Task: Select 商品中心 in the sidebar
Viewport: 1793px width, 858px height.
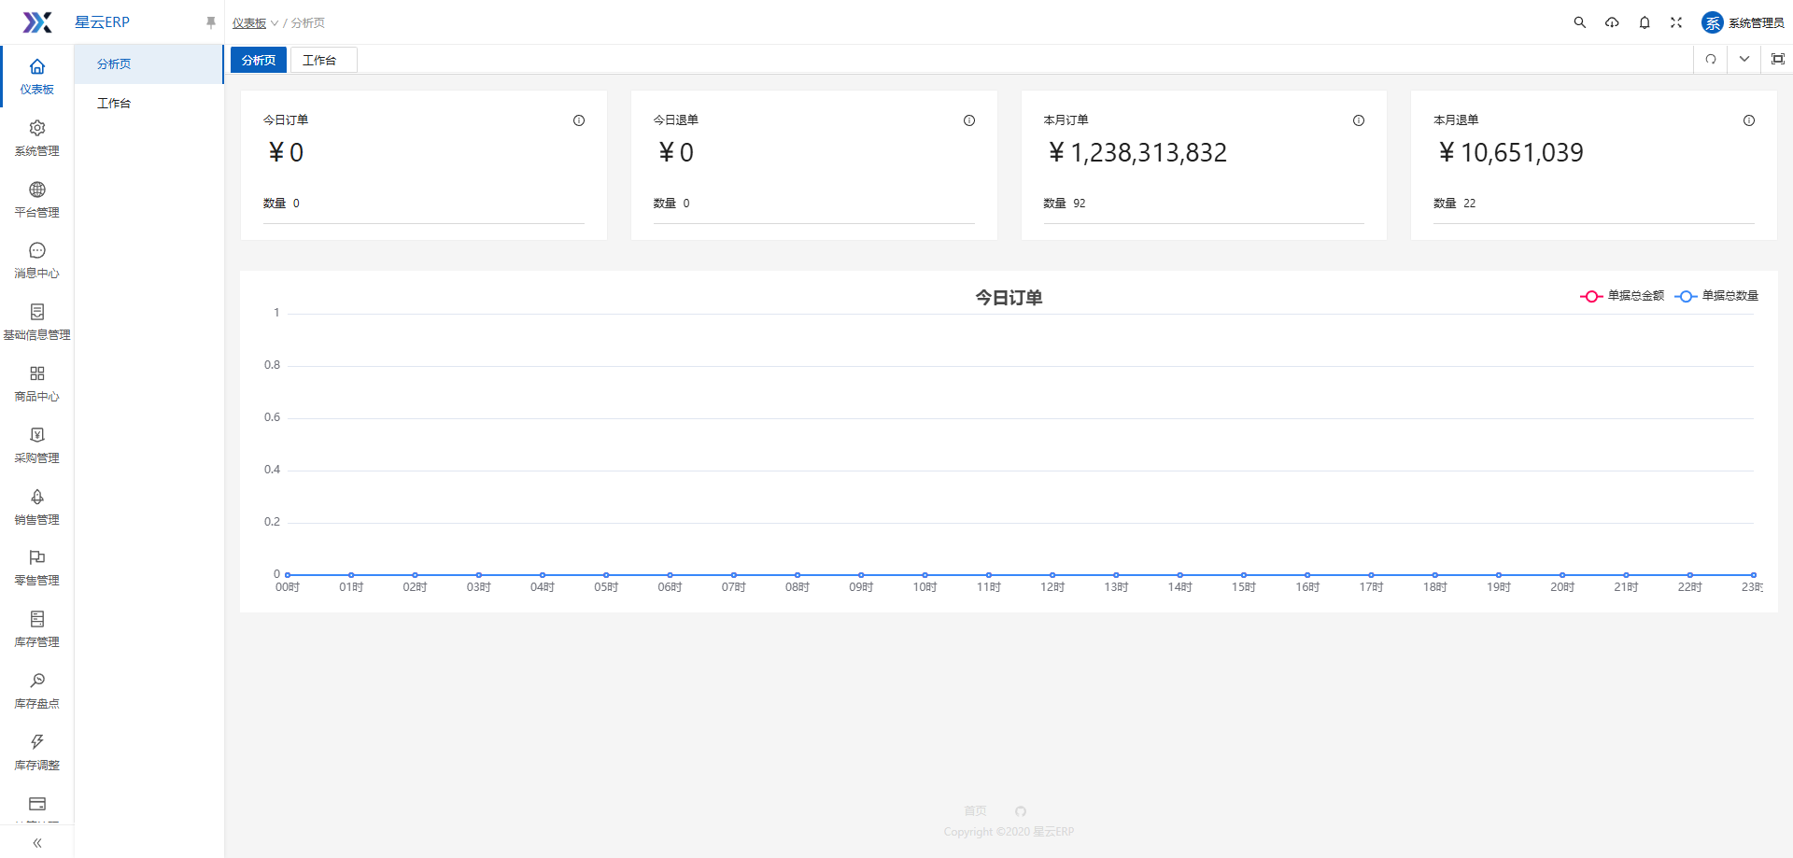Action: coord(37,384)
